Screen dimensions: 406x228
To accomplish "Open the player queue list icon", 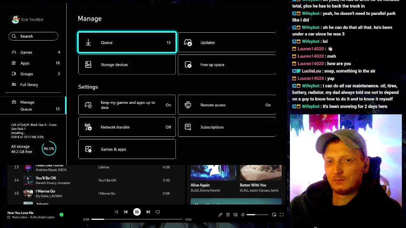I will click(x=228, y=215).
